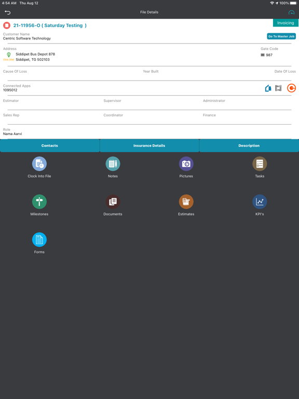This screenshot has height=399, width=299.
Task: Open the blue house connected app icon
Action: [268, 88]
